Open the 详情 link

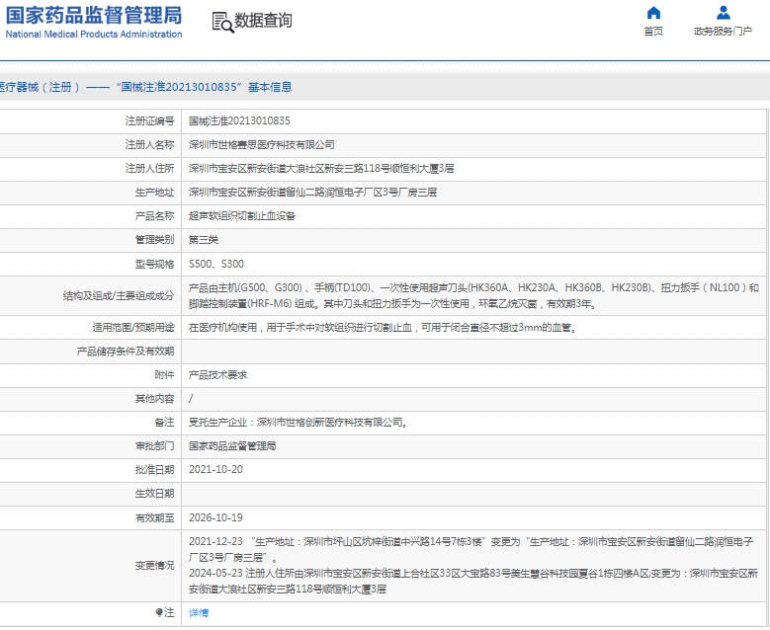(x=199, y=612)
